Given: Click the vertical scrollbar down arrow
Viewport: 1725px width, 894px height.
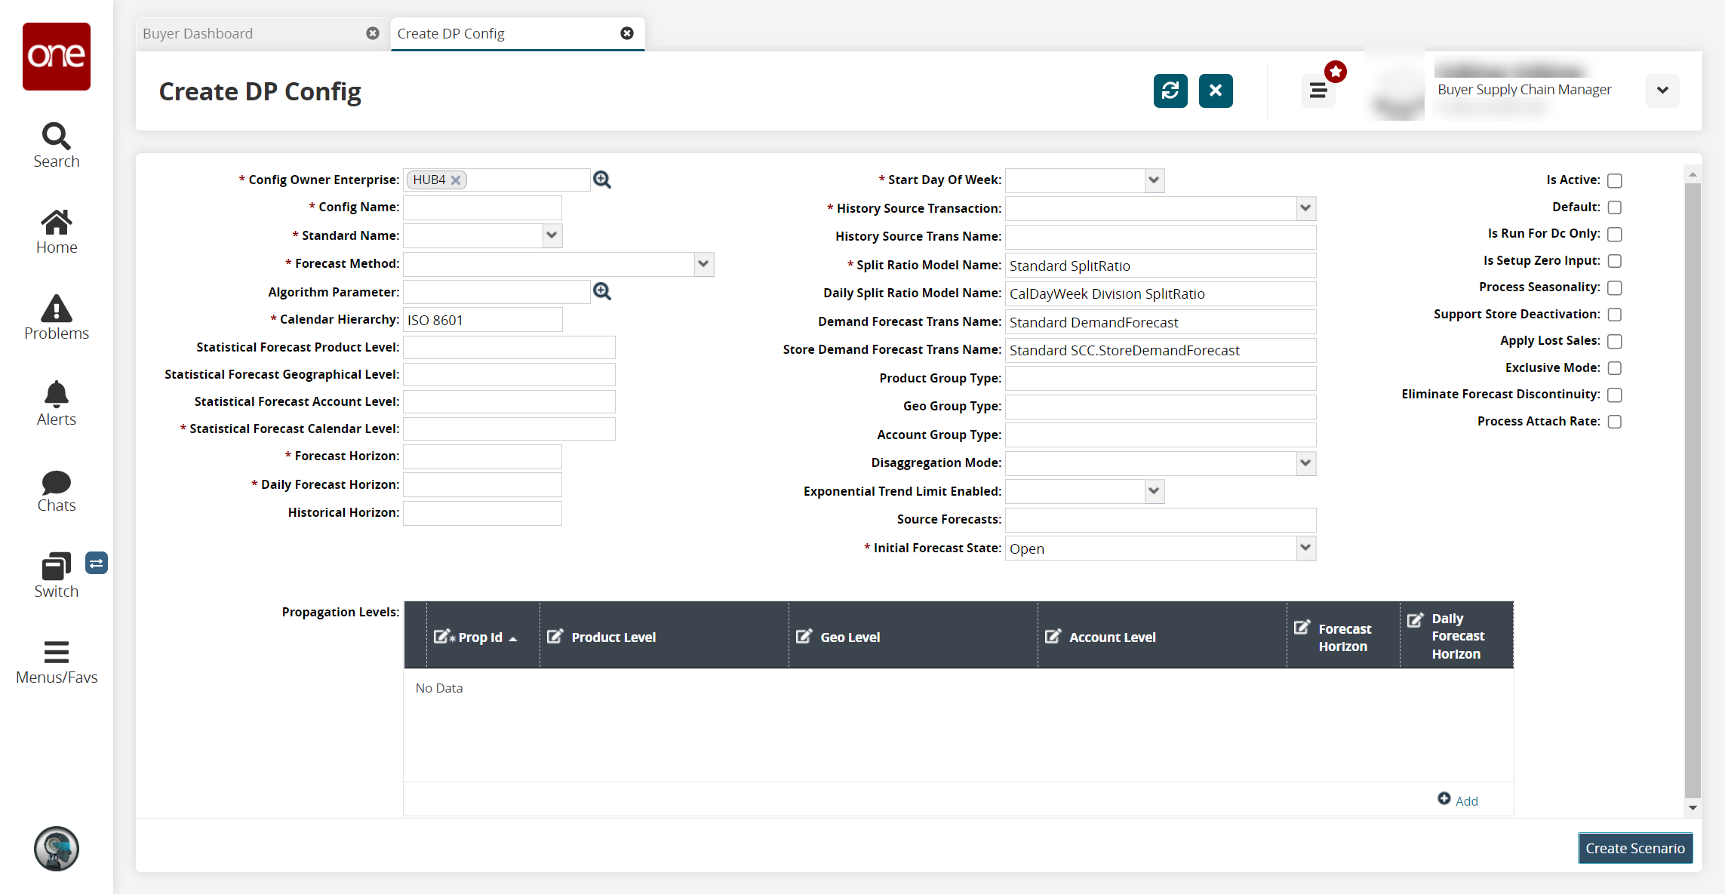Looking at the screenshot, I should (x=1693, y=808).
